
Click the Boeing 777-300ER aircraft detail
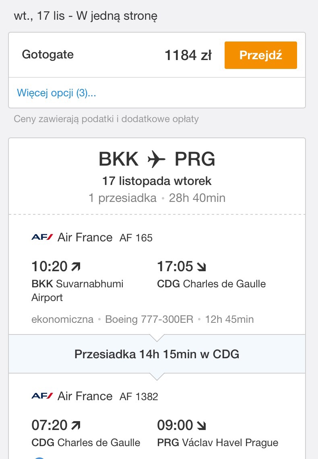click(149, 319)
